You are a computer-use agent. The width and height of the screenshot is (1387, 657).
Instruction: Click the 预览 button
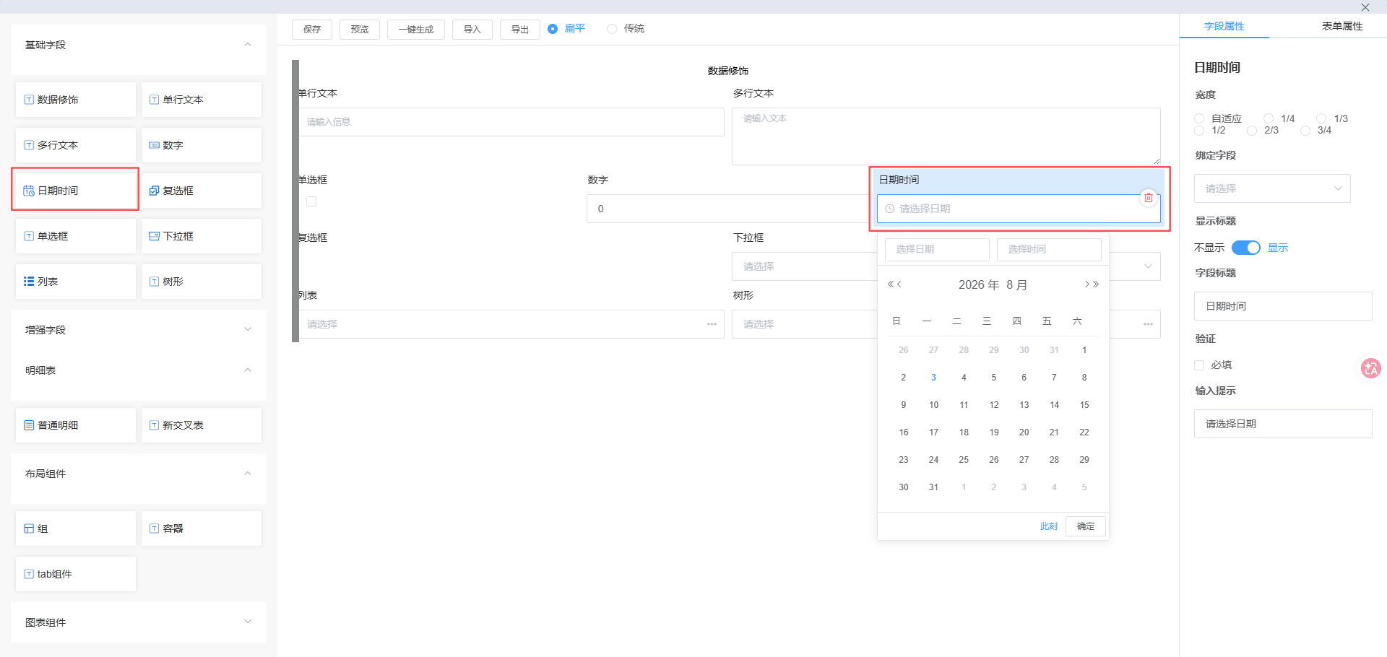360,30
